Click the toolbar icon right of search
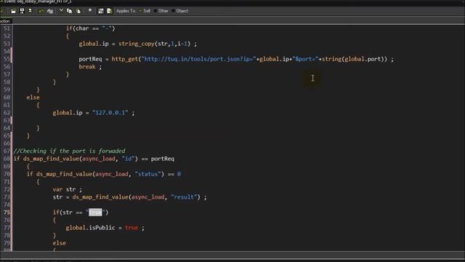This screenshot has height=262, width=465. tap(101, 11)
